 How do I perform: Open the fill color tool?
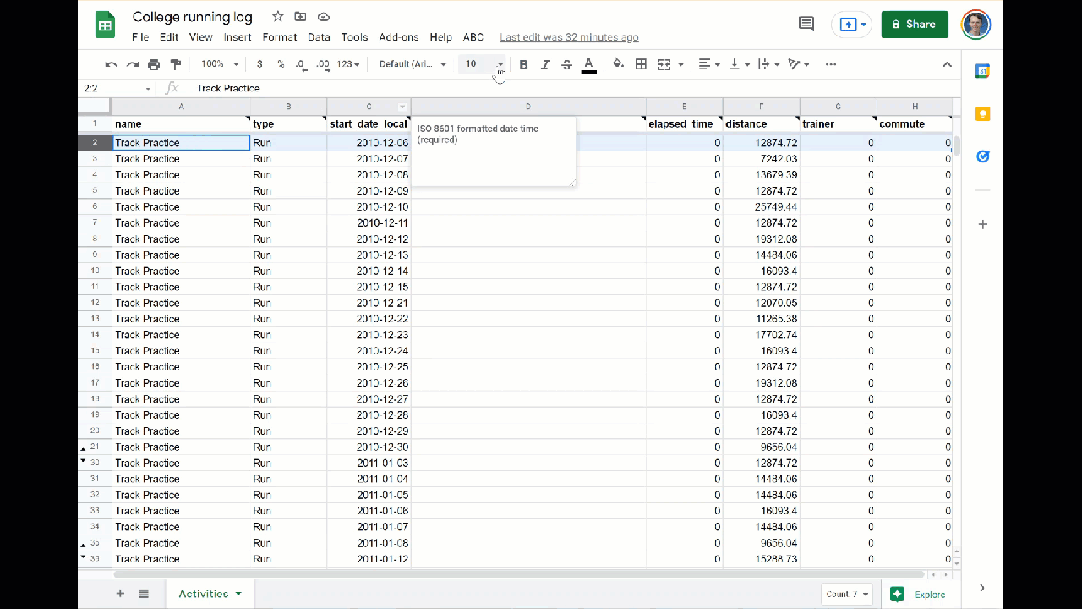(617, 63)
